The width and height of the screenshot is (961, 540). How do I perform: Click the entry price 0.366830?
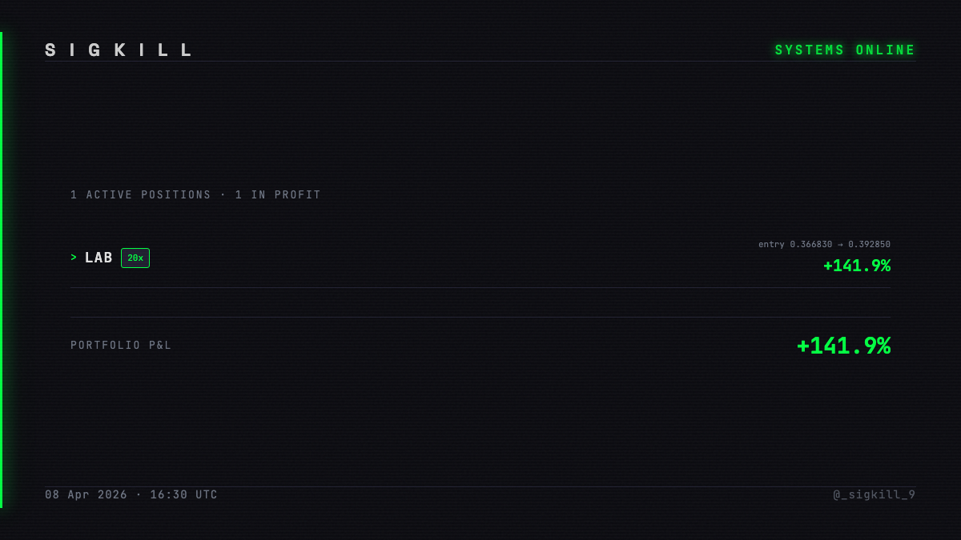[811, 244]
